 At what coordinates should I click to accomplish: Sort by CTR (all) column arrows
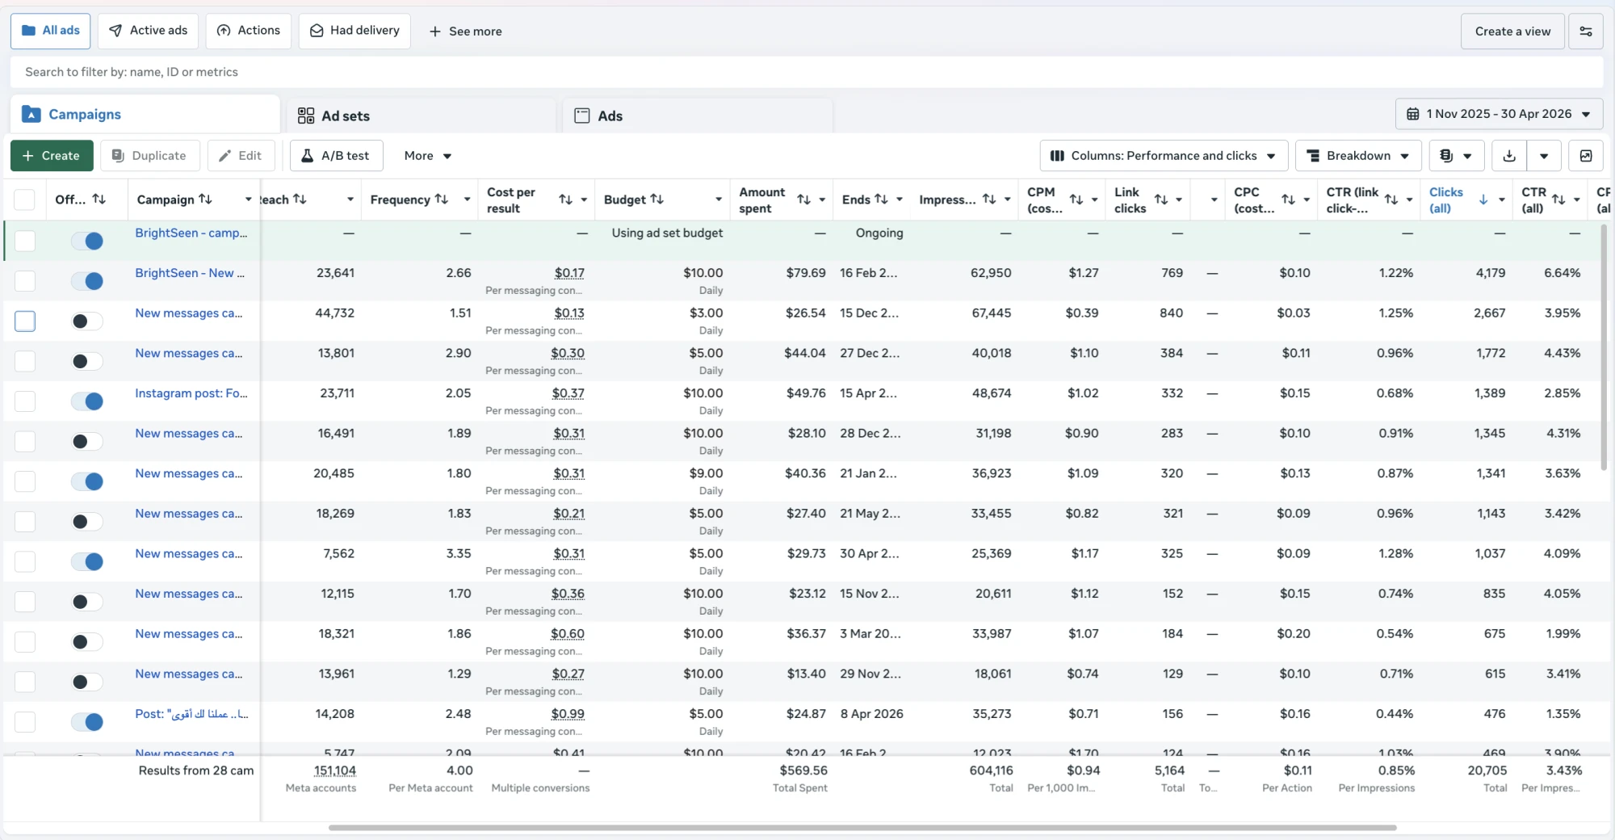tap(1558, 199)
